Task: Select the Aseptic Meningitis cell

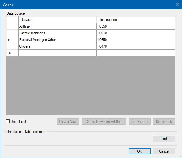Action: click(57, 33)
